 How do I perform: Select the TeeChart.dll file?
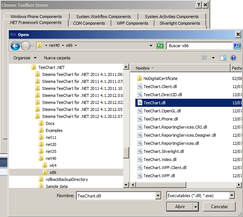click(x=189, y=103)
